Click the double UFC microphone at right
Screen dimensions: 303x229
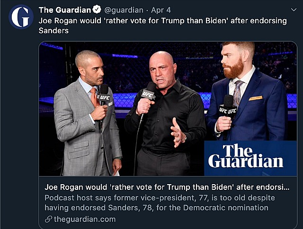click(228, 110)
